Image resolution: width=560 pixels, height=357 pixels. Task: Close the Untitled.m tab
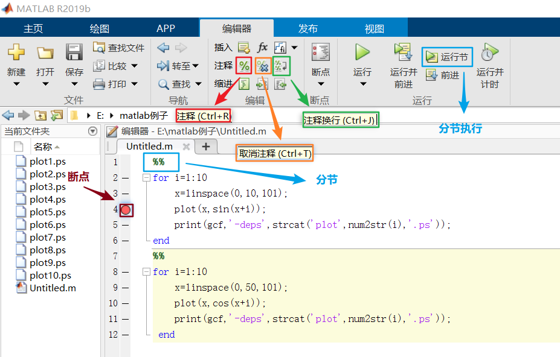click(x=186, y=147)
